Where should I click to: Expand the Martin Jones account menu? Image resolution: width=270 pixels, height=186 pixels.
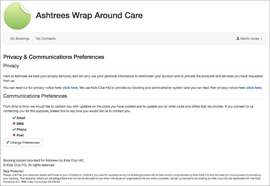click(249, 38)
